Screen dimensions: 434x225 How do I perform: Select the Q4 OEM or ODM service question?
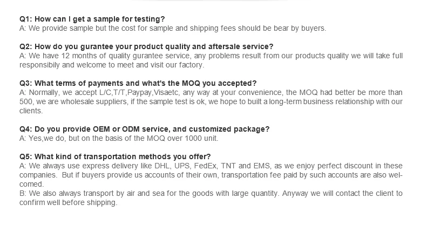point(144,129)
